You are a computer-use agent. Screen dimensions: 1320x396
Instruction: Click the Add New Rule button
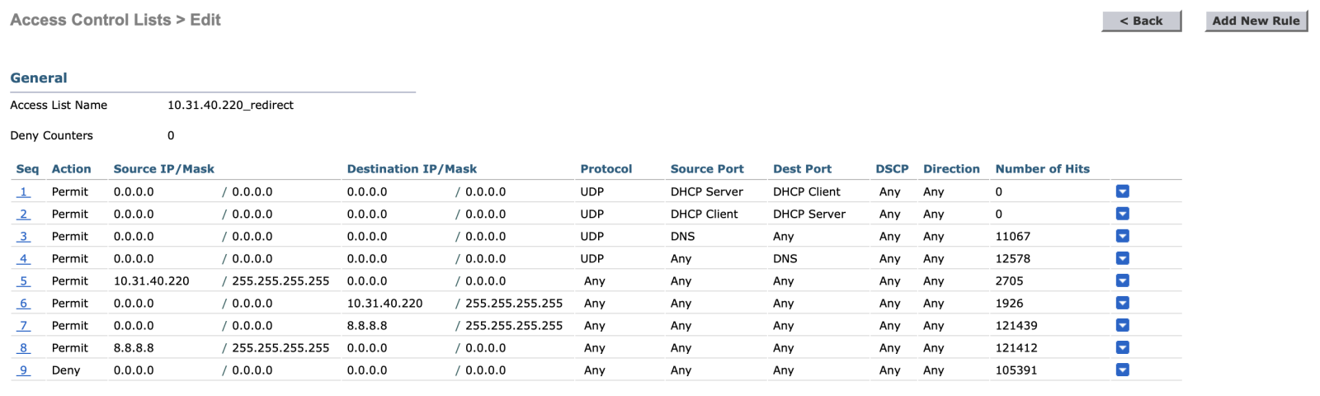click(1256, 21)
